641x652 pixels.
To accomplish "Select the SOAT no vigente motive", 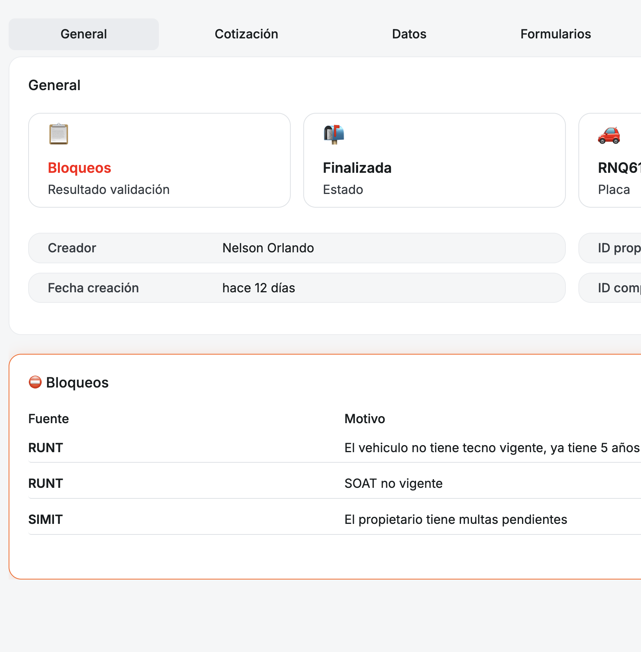I will tap(393, 484).
